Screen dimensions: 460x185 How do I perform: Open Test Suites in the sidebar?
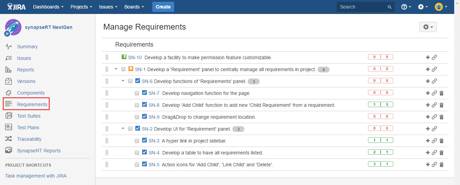click(x=29, y=116)
